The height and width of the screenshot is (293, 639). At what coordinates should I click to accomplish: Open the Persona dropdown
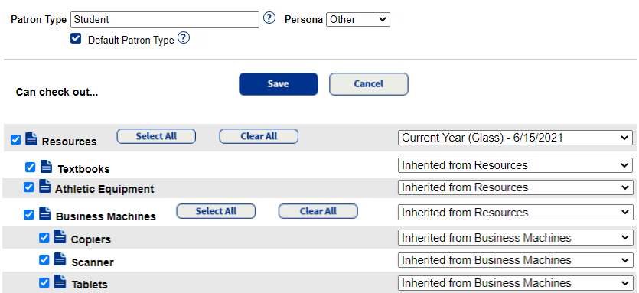coord(358,20)
